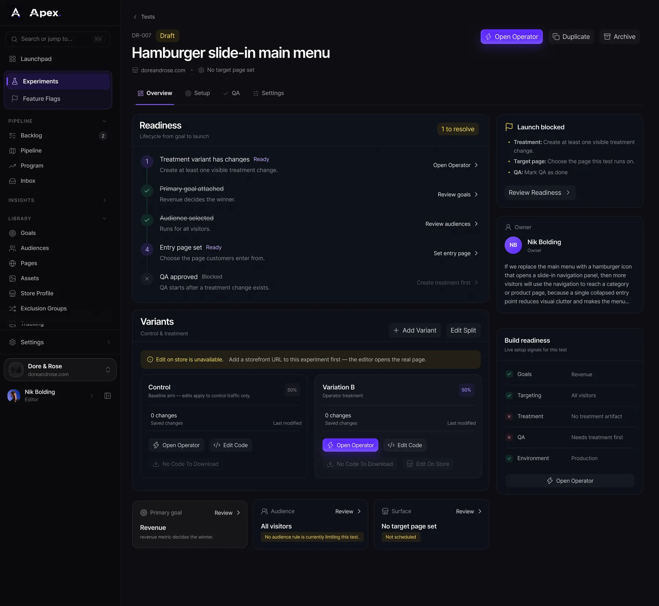Open the Assets library
Image resolution: width=659 pixels, height=606 pixels.
pos(58,278)
